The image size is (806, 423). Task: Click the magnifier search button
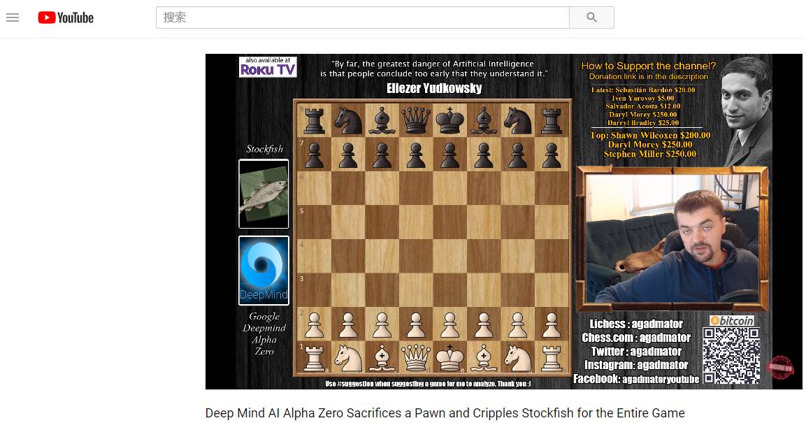coord(591,17)
